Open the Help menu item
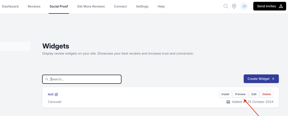 pos(161,6)
